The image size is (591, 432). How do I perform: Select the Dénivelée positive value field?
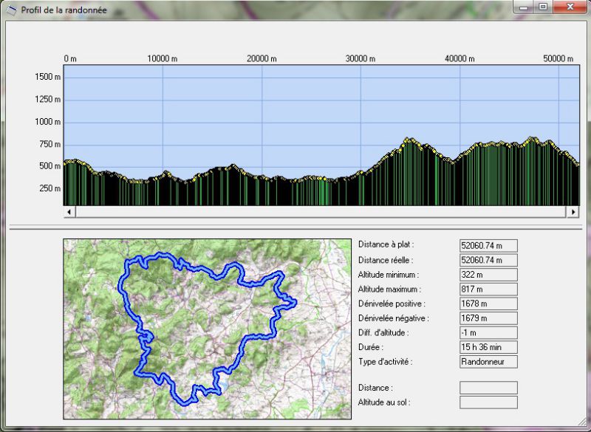[488, 304]
